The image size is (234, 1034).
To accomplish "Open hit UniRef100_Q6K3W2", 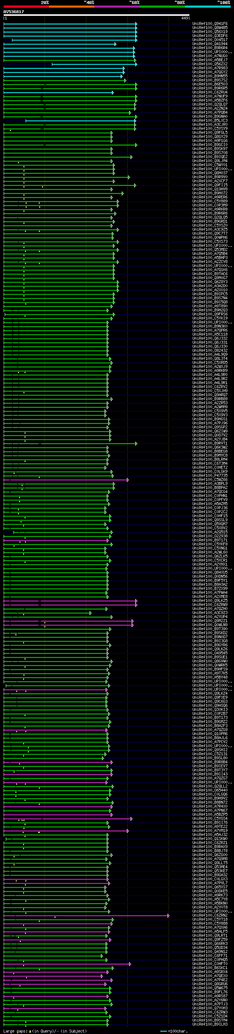I will coord(210,447).
